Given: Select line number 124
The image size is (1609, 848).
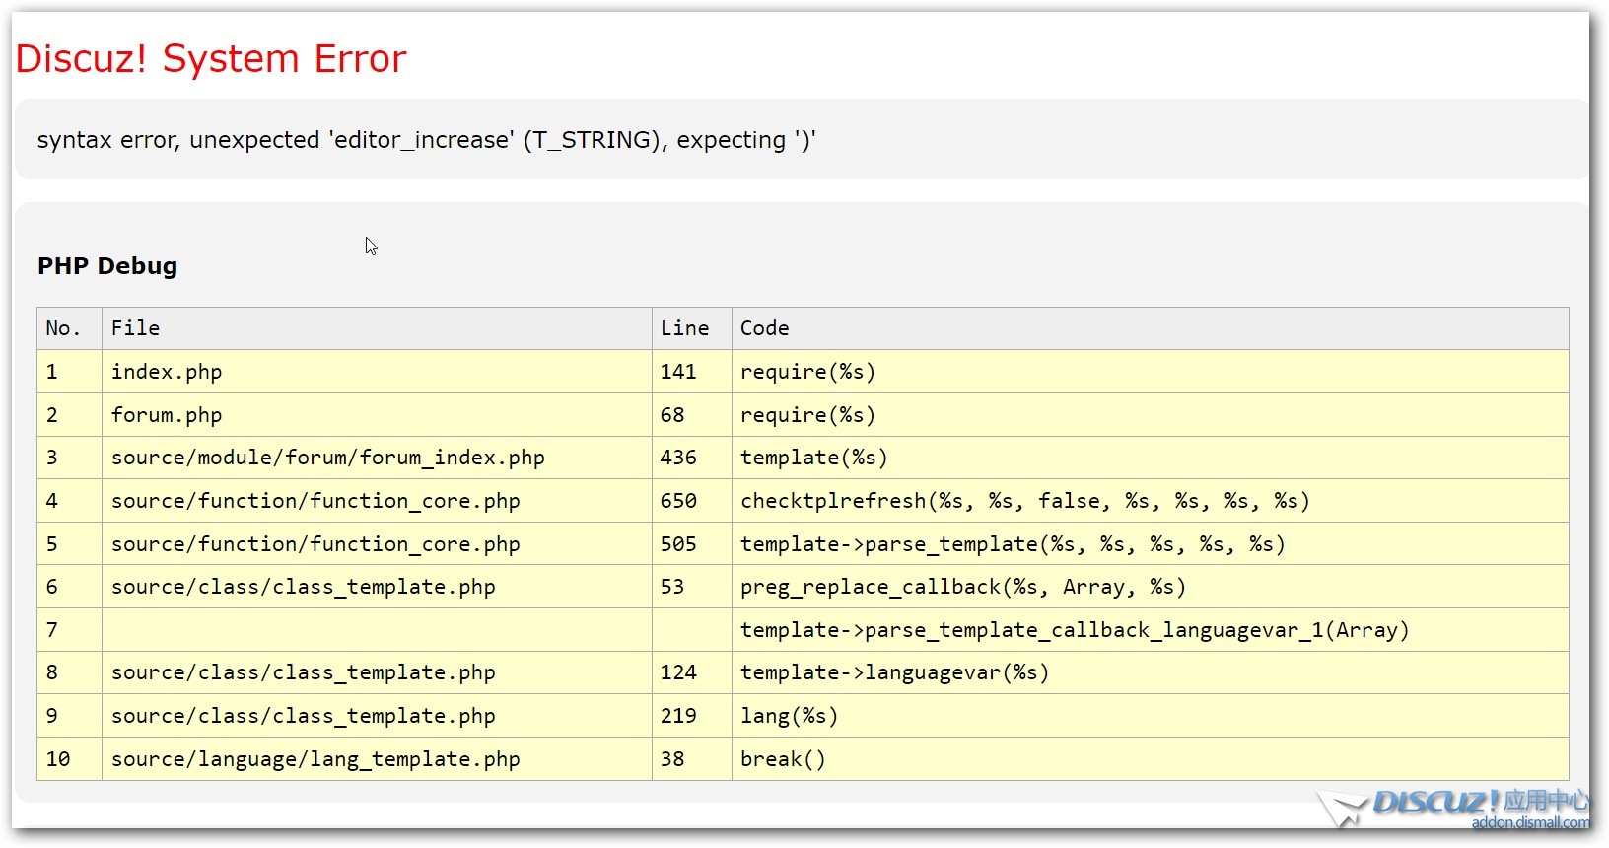Looking at the screenshot, I should click(678, 672).
